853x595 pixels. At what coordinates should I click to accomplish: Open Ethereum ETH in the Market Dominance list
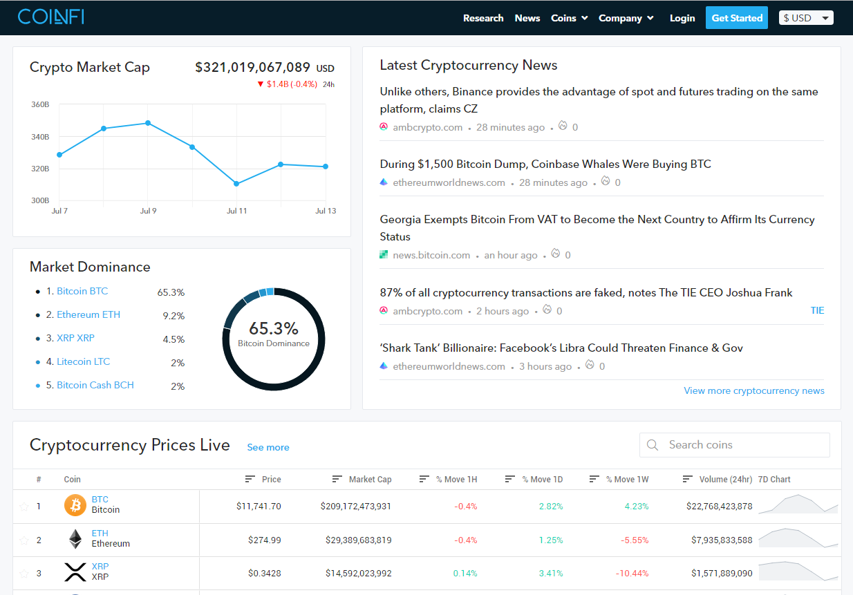click(x=88, y=314)
